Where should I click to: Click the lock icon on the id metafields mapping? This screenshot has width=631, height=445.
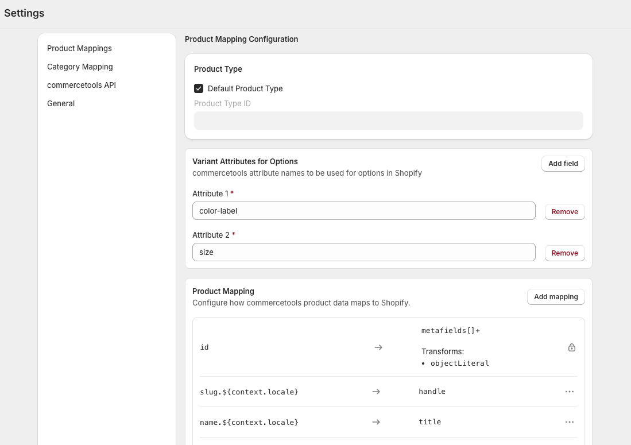click(572, 347)
